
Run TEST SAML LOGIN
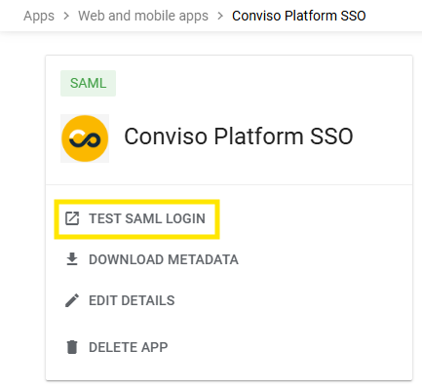pos(147,218)
